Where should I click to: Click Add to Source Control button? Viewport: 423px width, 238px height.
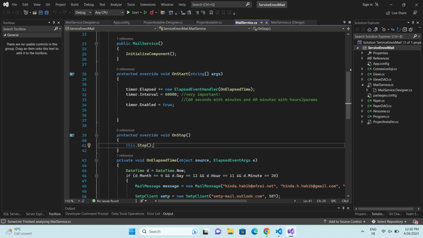(x=344, y=222)
